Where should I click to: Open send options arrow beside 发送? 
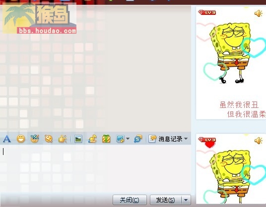pyautogui.click(x=186, y=200)
